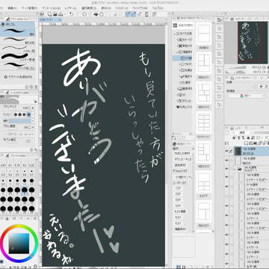
Task: Toggle Snap to Special Ruler icon
Action: click(134, 14)
